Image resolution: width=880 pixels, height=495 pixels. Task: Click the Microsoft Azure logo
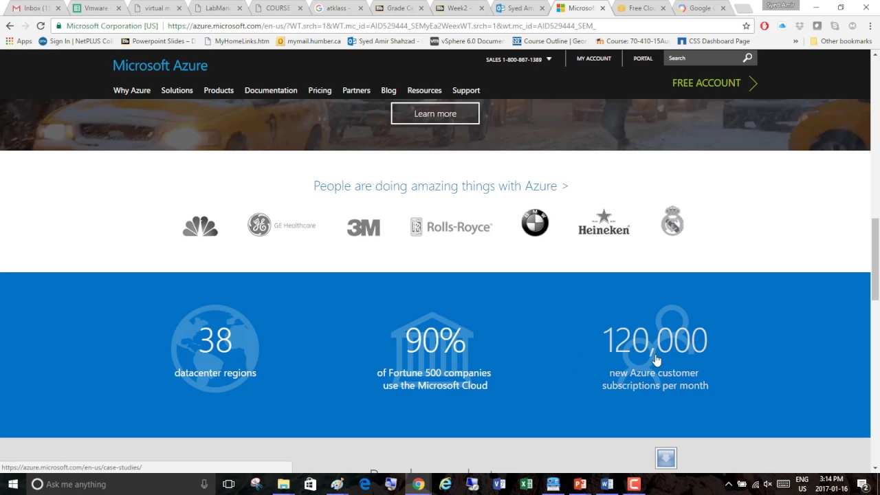160,65
